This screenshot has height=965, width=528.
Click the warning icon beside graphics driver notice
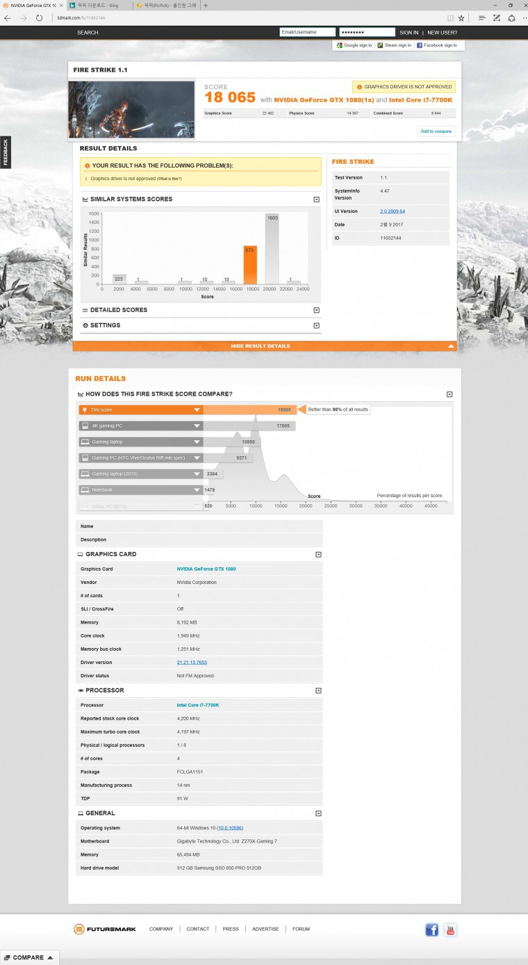[x=359, y=87]
